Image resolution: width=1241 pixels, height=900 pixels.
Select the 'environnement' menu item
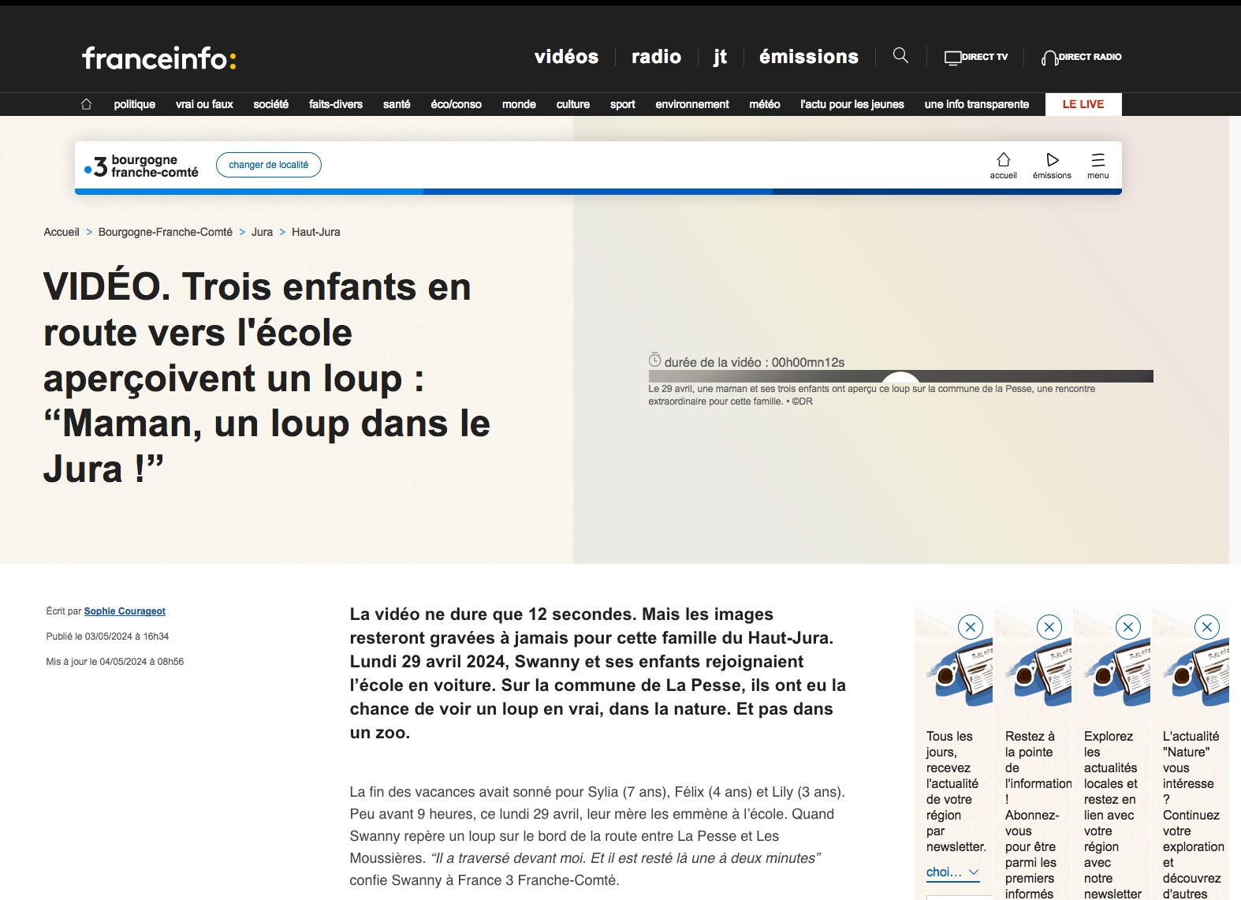point(691,104)
